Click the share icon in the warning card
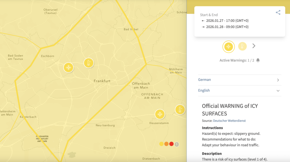The height and width of the screenshot is (162, 290). tap(278, 12)
